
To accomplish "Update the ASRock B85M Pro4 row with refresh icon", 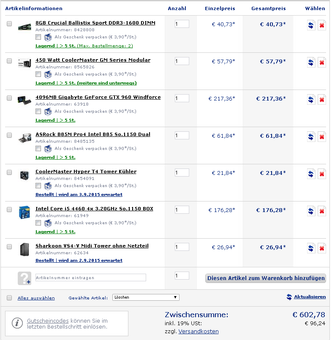I will pos(311,137).
